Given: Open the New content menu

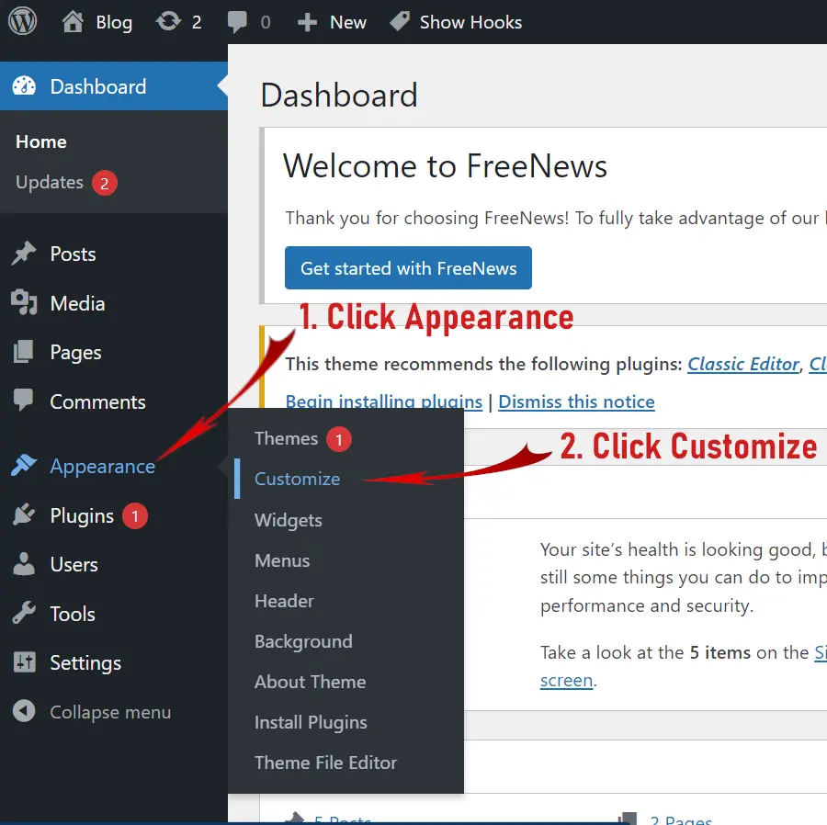Looking at the screenshot, I should 348,22.
